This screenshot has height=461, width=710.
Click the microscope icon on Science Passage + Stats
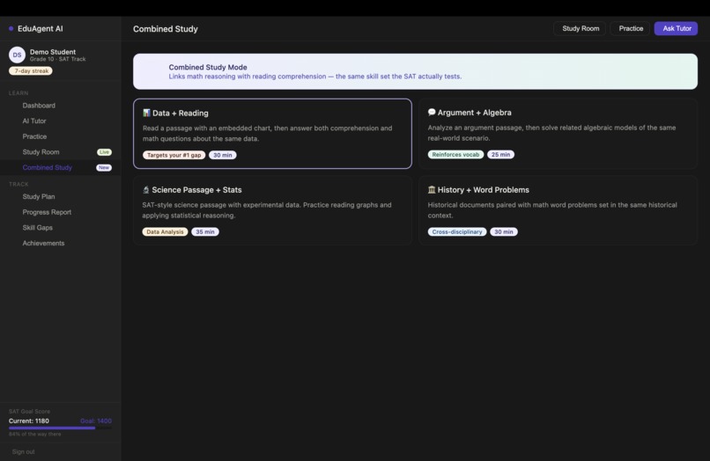[x=146, y=189]
